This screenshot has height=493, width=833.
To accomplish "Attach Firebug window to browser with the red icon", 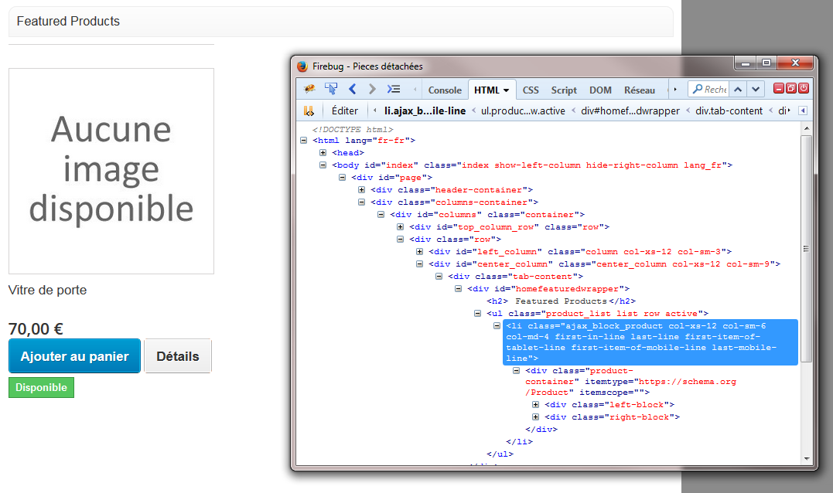I will coord(791,89).
